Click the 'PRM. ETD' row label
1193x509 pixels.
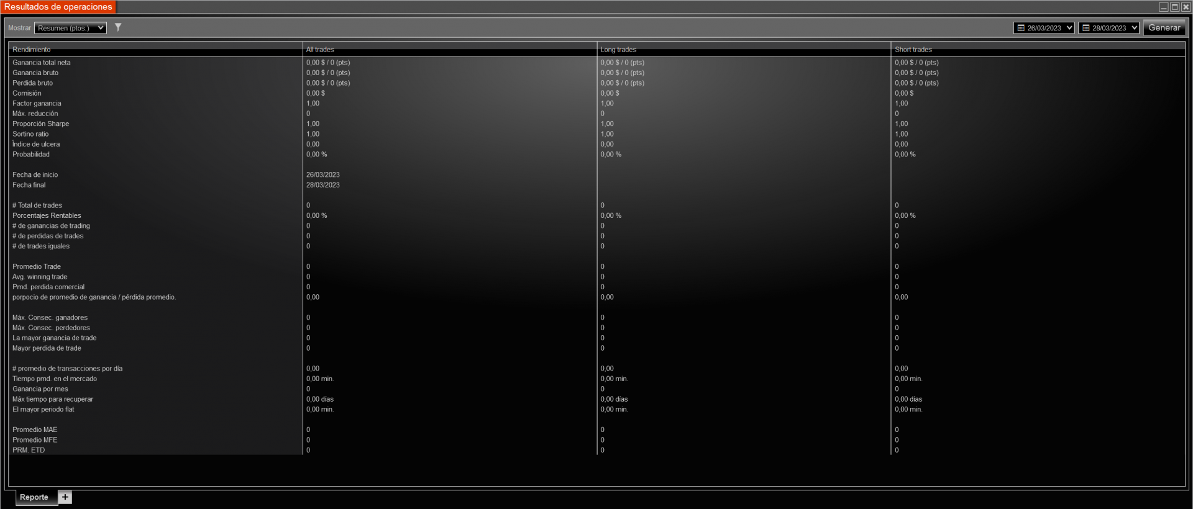29,450
